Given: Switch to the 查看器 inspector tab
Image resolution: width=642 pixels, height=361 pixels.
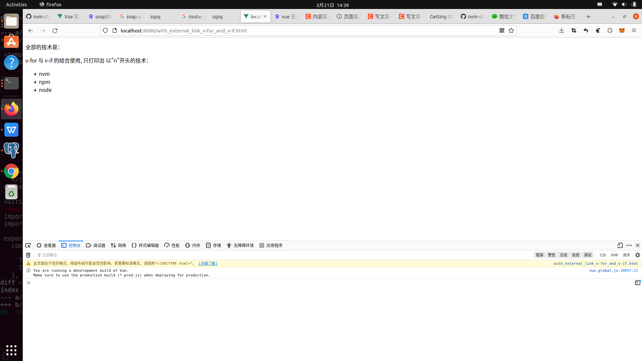Looking at the screenshot, I should coord(46,245).
